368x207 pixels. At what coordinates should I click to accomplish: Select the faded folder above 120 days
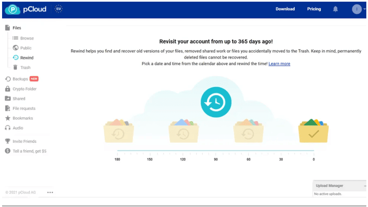(x=184, y=131)
